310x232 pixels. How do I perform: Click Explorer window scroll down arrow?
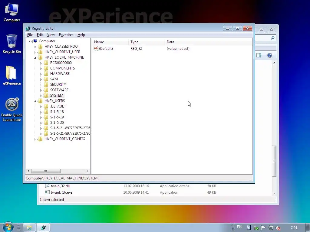click(x=274, y=193)
